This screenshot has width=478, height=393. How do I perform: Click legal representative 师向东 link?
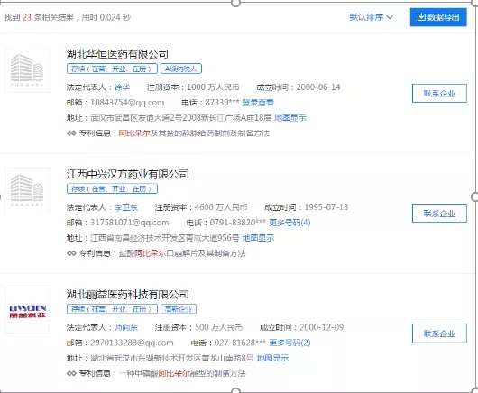point(126,327)
